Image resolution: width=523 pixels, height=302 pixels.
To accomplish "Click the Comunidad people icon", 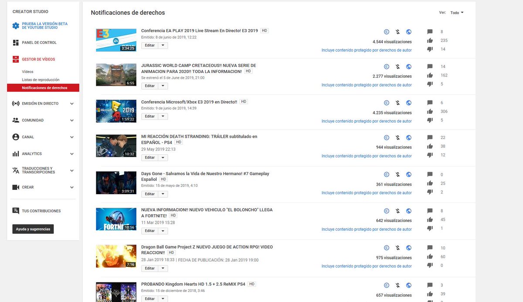I will pyautogui.click(x=16, y=120).
